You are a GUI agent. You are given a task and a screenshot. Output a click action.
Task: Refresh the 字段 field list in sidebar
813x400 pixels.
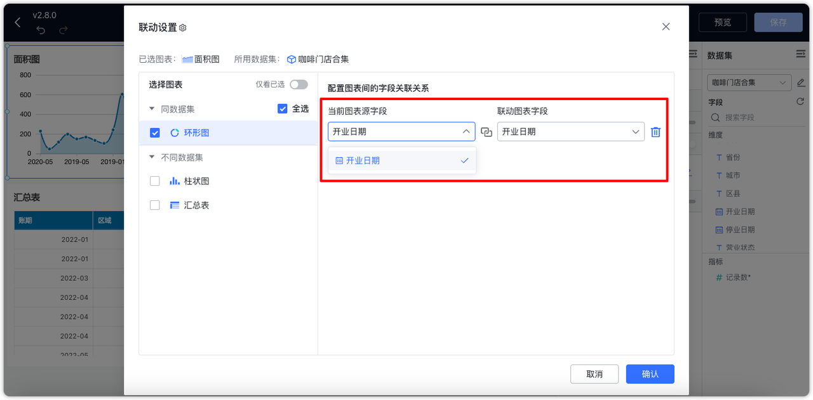tap(800, 102)
